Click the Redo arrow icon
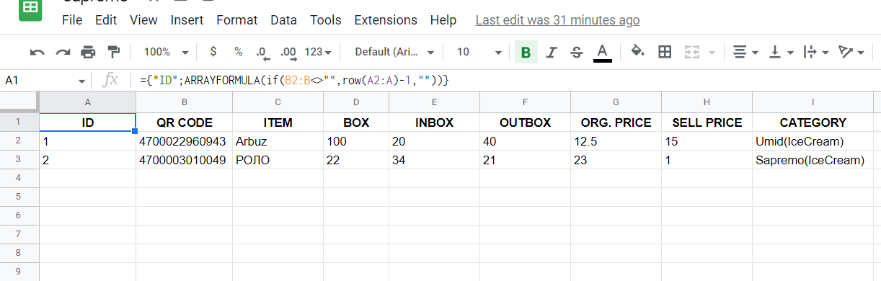881x281 pixels. pyautogui.click(x=63, y=52)
